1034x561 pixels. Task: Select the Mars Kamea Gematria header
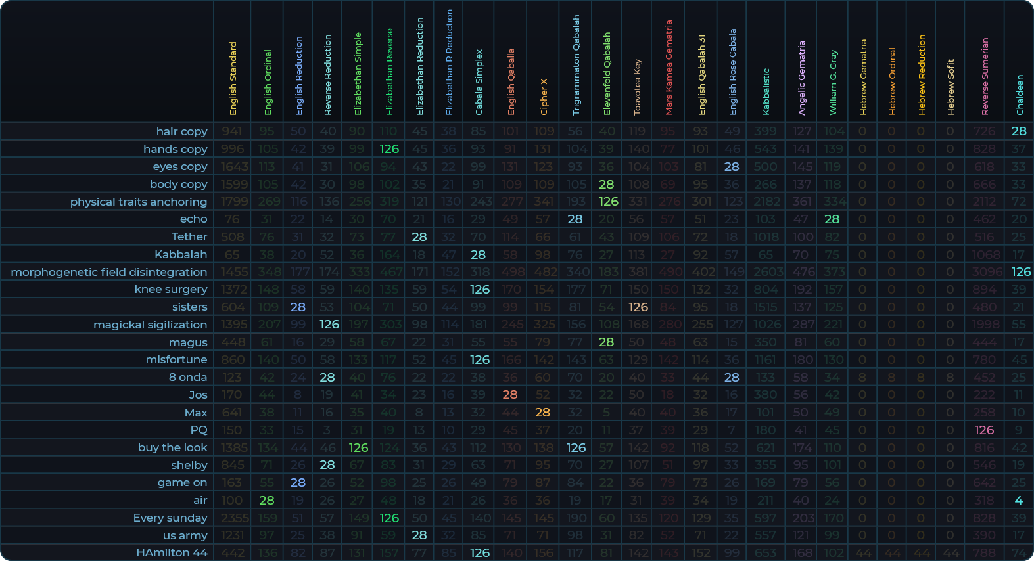[x=669, y=68]
